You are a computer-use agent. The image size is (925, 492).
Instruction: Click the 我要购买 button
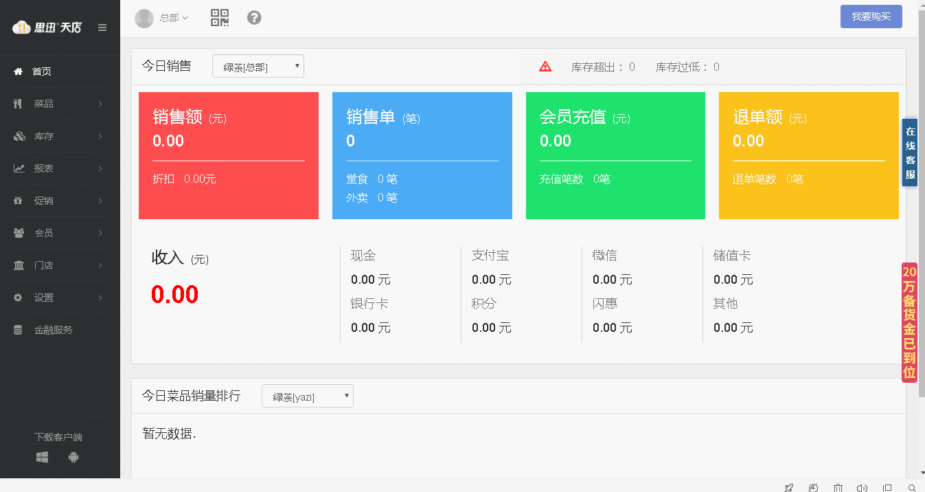(x=871, y=16)
